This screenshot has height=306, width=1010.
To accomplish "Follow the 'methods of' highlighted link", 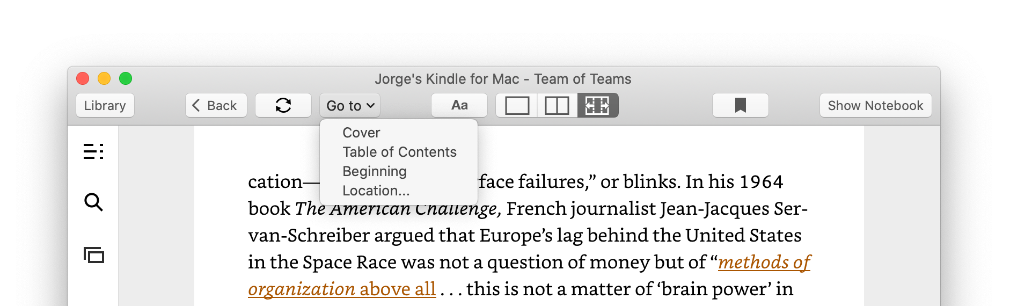I will coord(764,262).
